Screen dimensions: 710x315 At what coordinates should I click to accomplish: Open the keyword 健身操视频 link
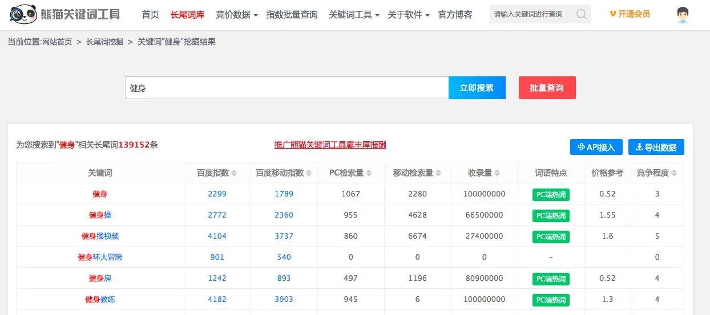pyautogui.click(x=100, y=236)
